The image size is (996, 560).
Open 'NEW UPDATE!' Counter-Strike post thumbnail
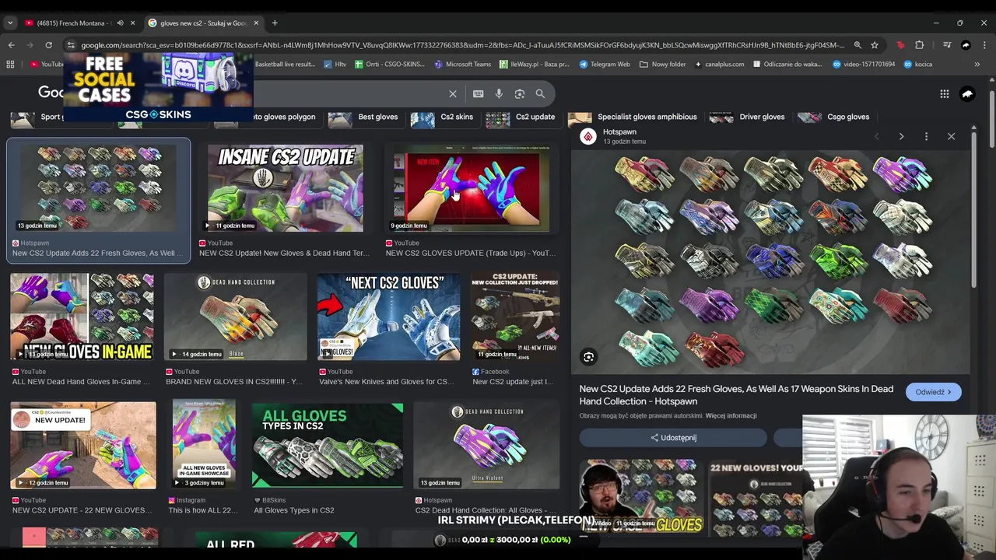click(x=83, y=446)
